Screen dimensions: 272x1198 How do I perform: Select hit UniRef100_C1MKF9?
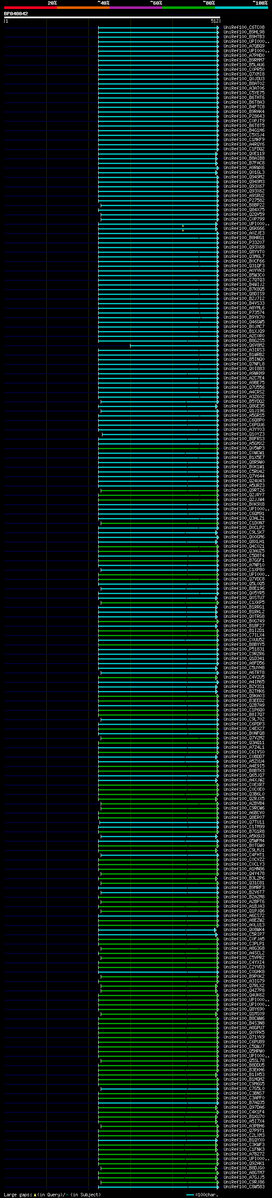[x=244, y=139]
